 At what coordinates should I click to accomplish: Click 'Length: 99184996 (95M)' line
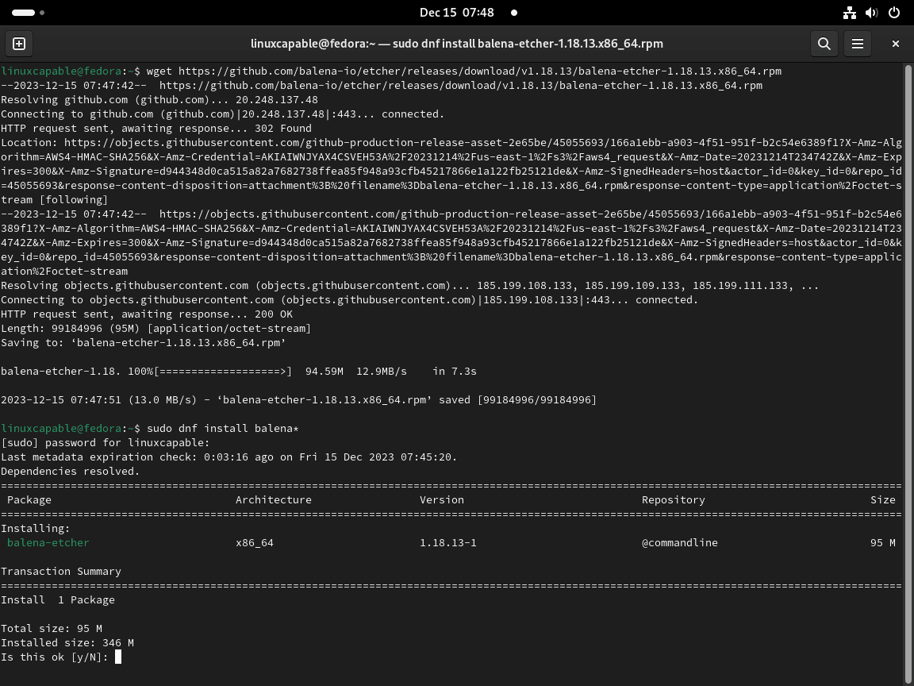pos(156,328)
